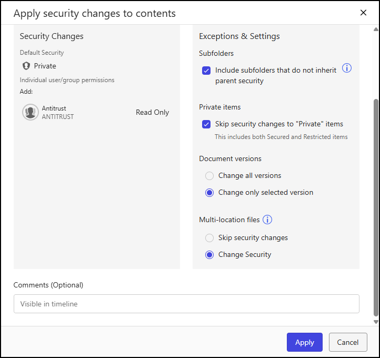The width and height of the screenshot is (380, 358).
Task: Close the Apply security changes dialog
Action: tap(363, 13)
